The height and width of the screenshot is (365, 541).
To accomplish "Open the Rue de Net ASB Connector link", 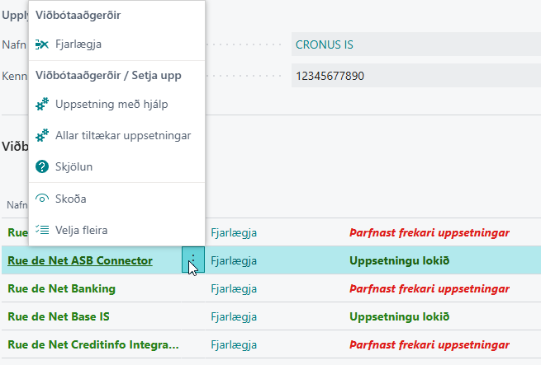I will [80, 260].
